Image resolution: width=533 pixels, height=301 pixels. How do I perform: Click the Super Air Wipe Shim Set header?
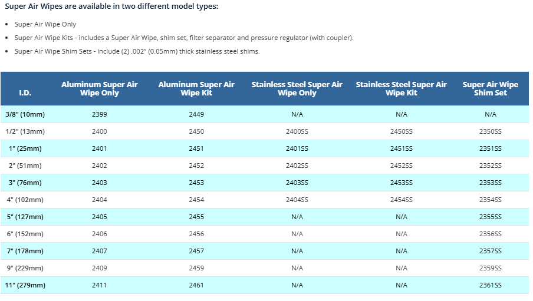(x=490, y=89)
